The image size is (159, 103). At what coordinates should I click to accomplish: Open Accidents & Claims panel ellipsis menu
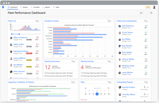point(113,21)
